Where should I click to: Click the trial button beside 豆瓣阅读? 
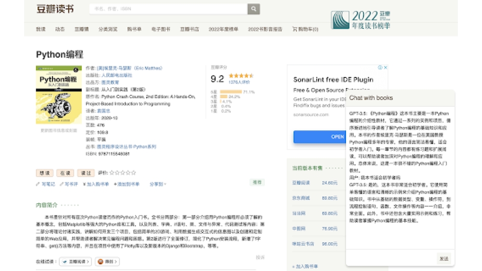pos(107,261)
